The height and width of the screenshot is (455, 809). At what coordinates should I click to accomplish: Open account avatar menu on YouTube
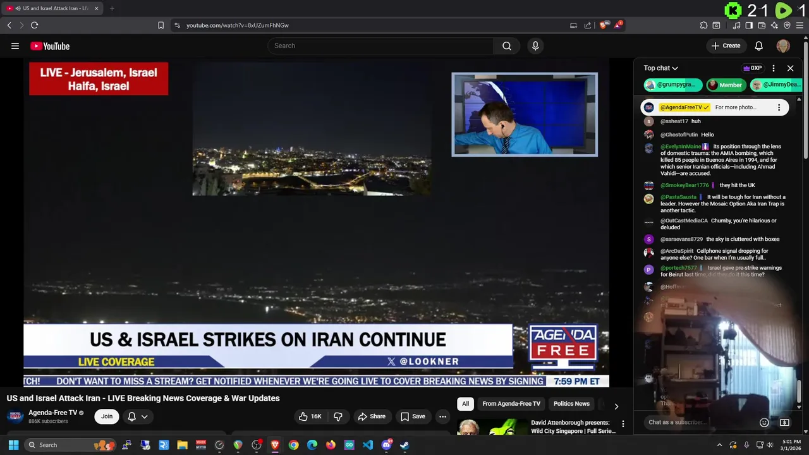point(783,45)
